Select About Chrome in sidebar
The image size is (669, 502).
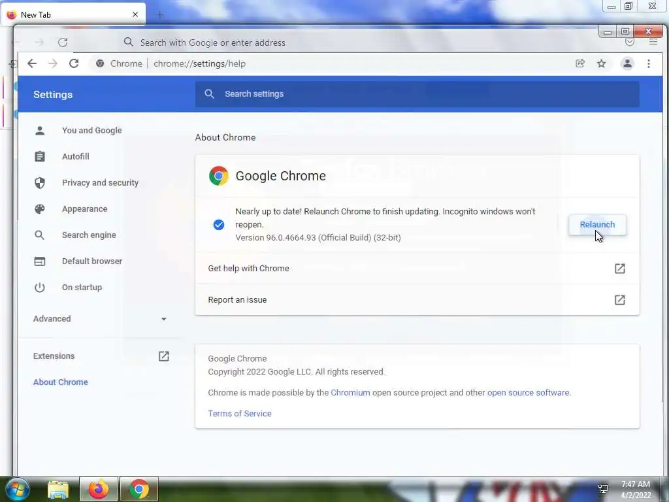coord(61,382)
